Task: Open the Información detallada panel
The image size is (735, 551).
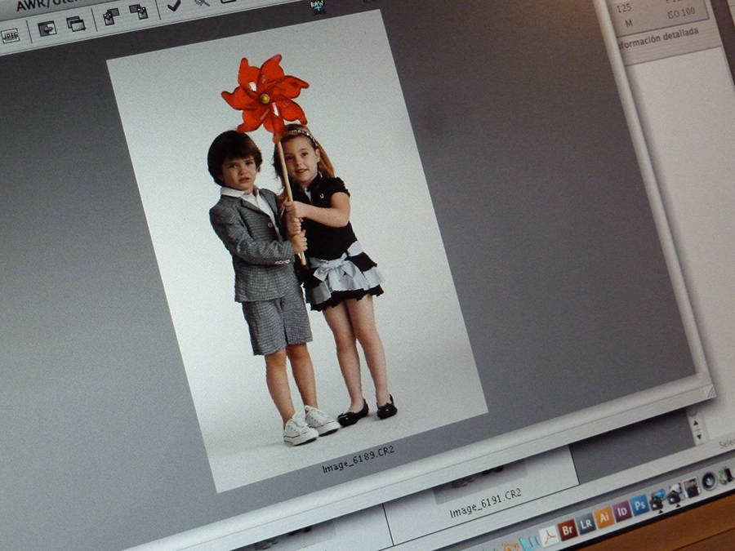Action: 658,33
